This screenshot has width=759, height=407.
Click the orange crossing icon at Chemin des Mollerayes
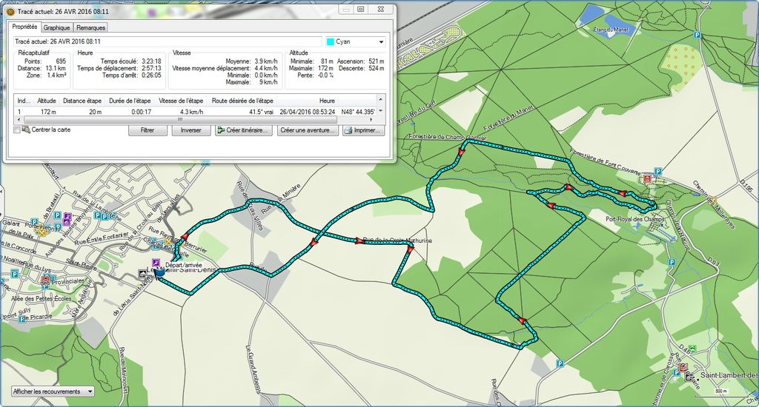pyautogui.click(x=713, y=198)
